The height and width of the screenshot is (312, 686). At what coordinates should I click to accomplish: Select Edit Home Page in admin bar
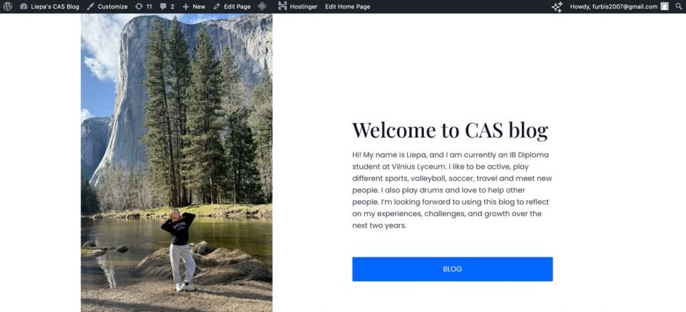pos(348,7)
